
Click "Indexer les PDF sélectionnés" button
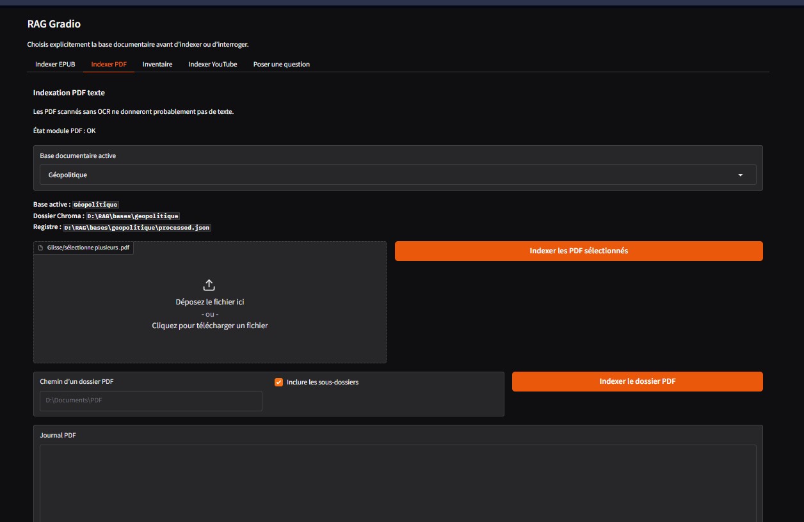coord(579,251)
